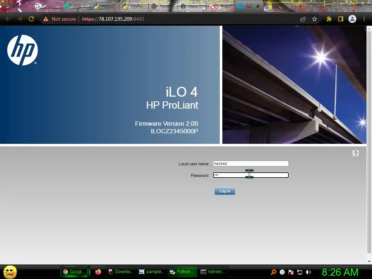Screen dimensions: 372x279
Task: Focus the Local user name field
Action: click(251, 163)
